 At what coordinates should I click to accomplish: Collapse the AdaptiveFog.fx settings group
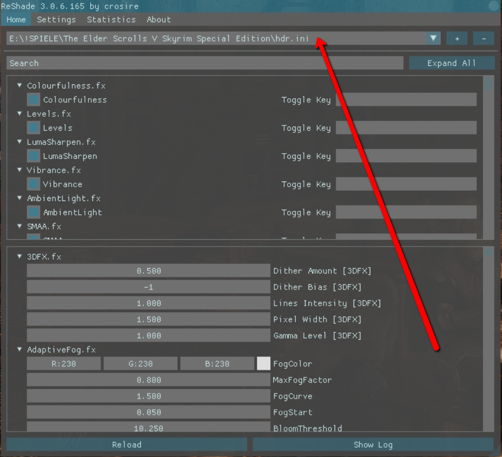coord(20,350)
